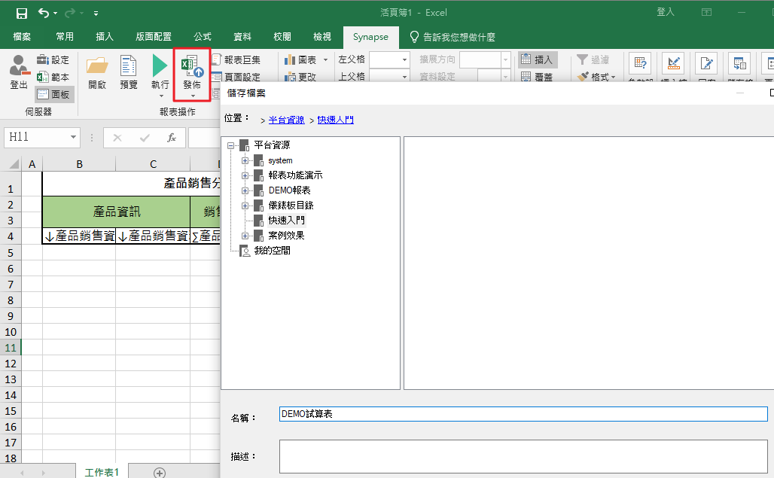
Task: Expand the system folder tree node
Action: 245,160
